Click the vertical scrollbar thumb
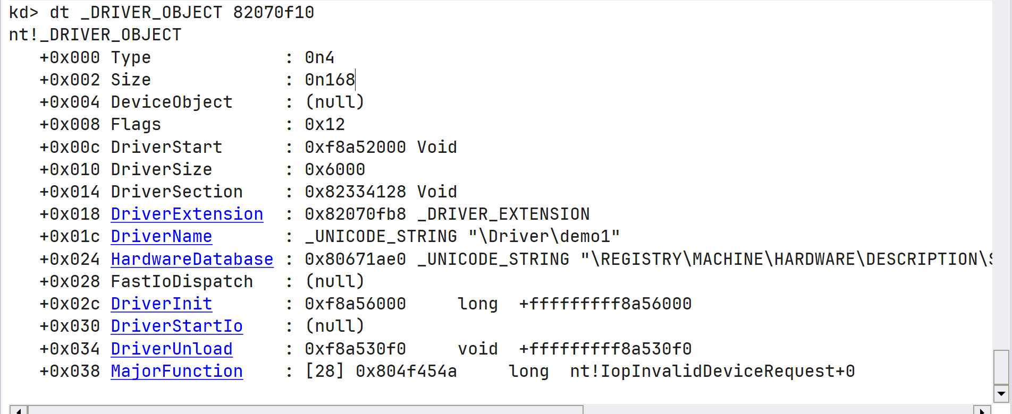This screenshot has height=414, width=1012. click(x=1001, y=367)
